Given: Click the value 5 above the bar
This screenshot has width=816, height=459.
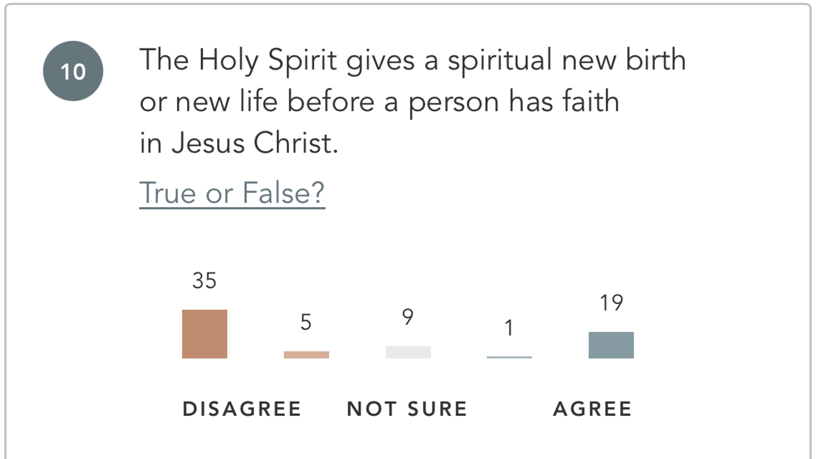Looking at the screenshot, I should pos(306,322).
